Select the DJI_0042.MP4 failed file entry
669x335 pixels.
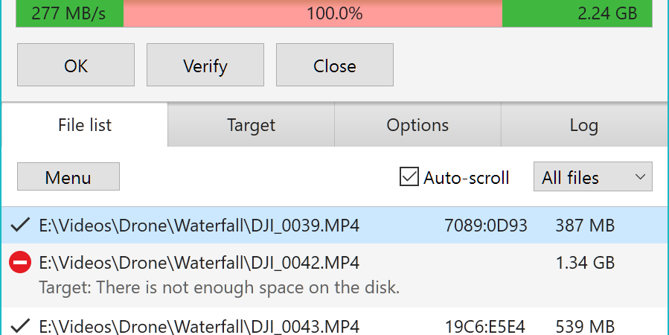tap(335, 275)
